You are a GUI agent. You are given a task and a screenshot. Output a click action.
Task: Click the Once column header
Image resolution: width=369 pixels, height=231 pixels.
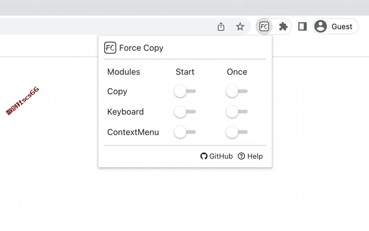pyautogui.click(x=237, y=72)
